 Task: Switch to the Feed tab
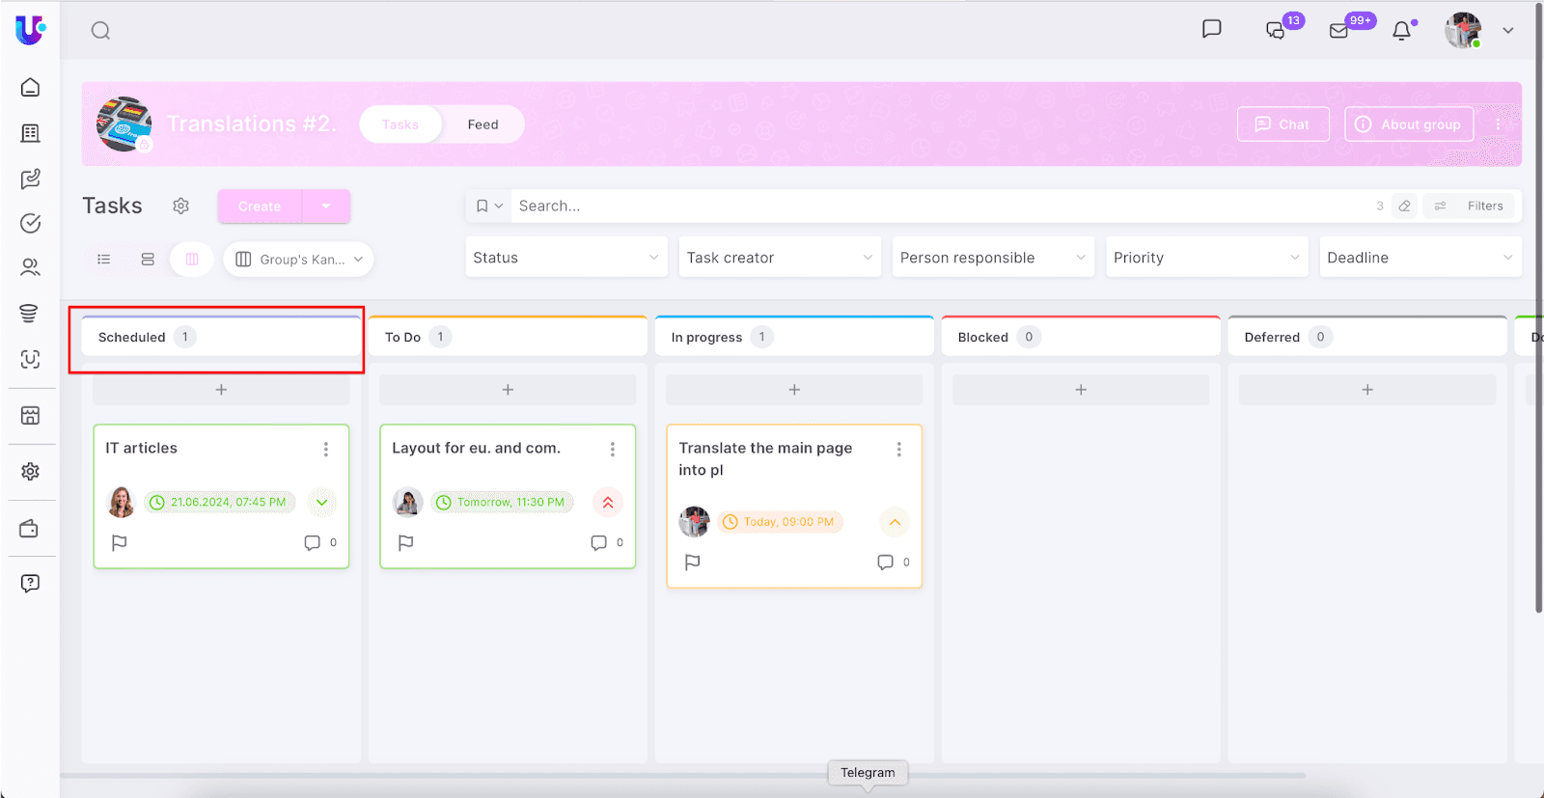click(x=482, y=124)
